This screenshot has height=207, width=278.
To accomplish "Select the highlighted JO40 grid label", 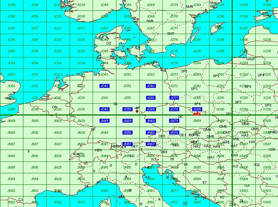I will pyautogui.click(x=105, y=109).
